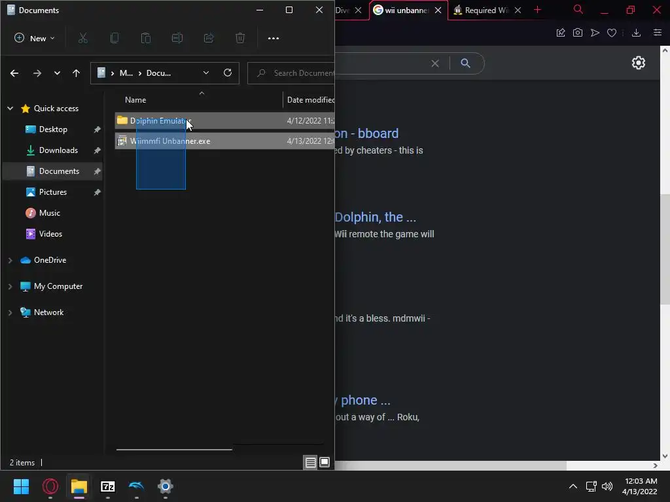Screen dimensions: 670x502
Task: Click the Search Documents field
Action: point(291,73)
